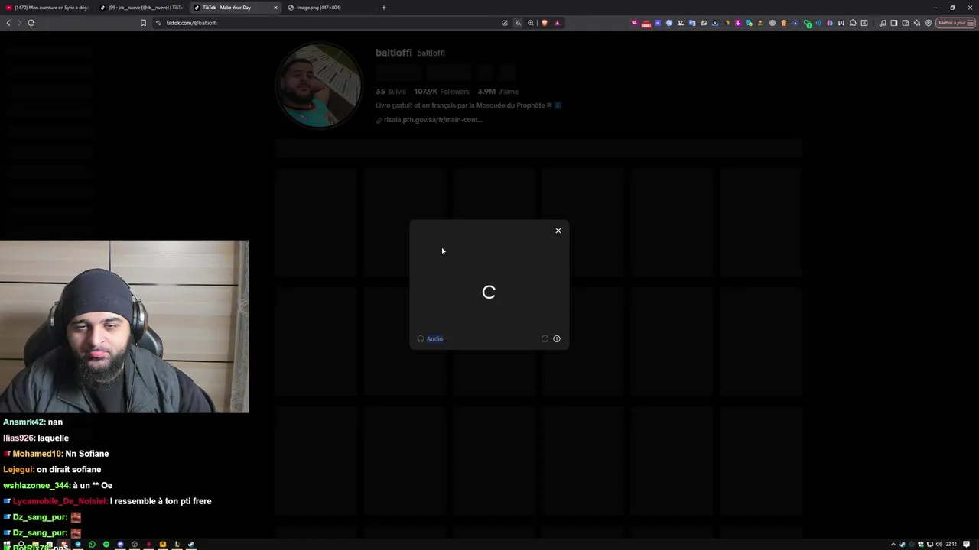The image size is (979, 550).
Task: Open the Brave Shields lion icon
Action: click(x=545, y=23)
